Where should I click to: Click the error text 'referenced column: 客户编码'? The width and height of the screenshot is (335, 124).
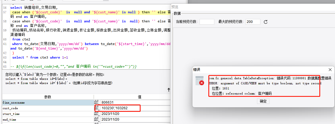pos(249,93)
